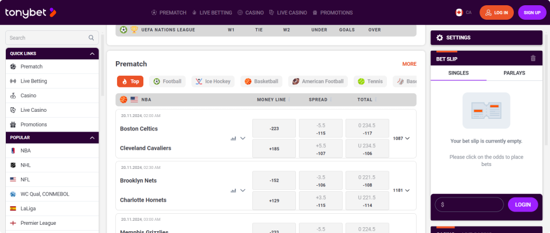Select the Top sports filter
This screenshot has height=233, width=550.
pyautogui.click(x=130, y=82)
